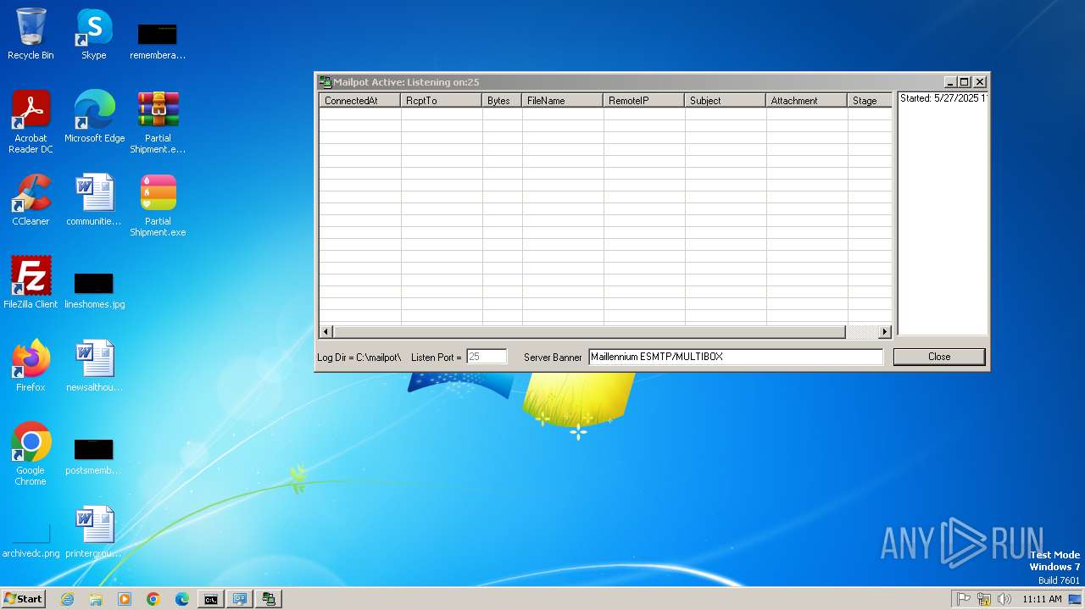
Task: Sort by the Subject column header
Action: [726, 100]
